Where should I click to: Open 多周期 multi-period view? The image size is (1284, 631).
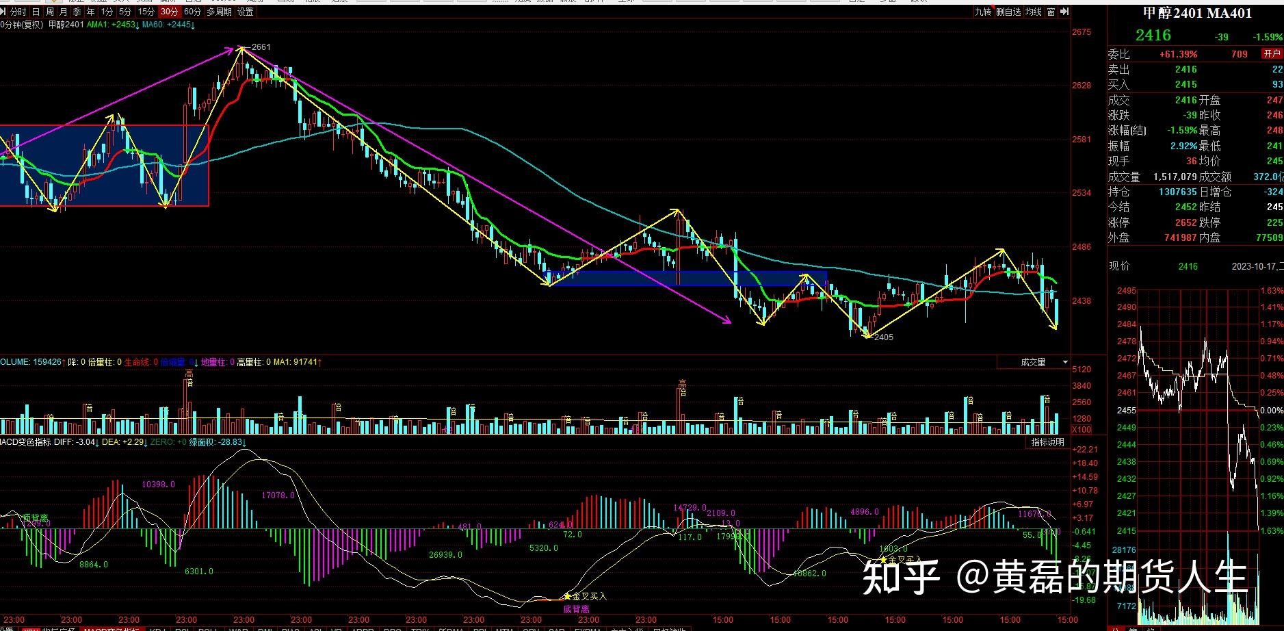pos(220,12)
